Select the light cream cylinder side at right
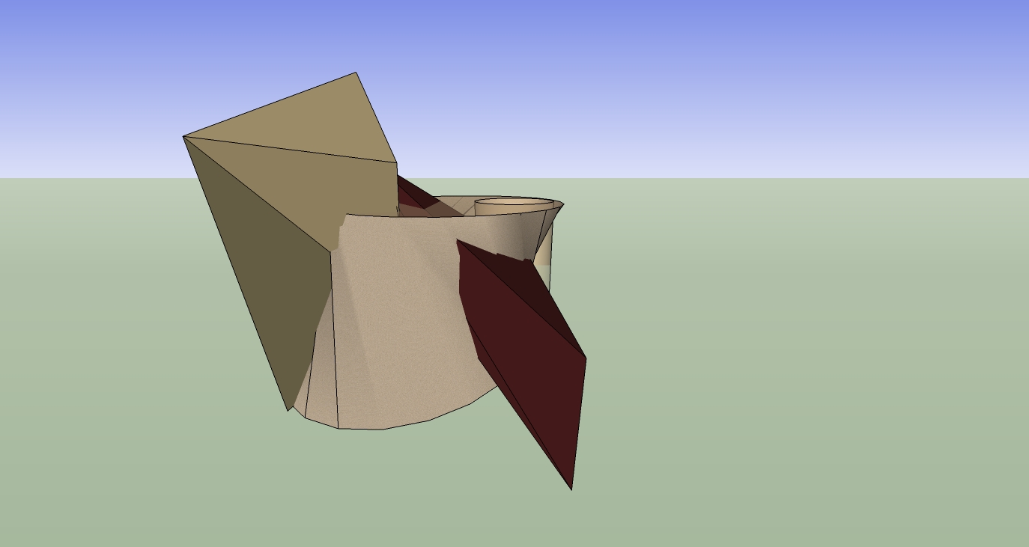This screenshot has height=547, width=1029. point(544,254)
